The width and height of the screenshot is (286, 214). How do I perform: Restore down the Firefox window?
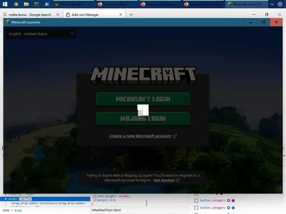(267, 14)
